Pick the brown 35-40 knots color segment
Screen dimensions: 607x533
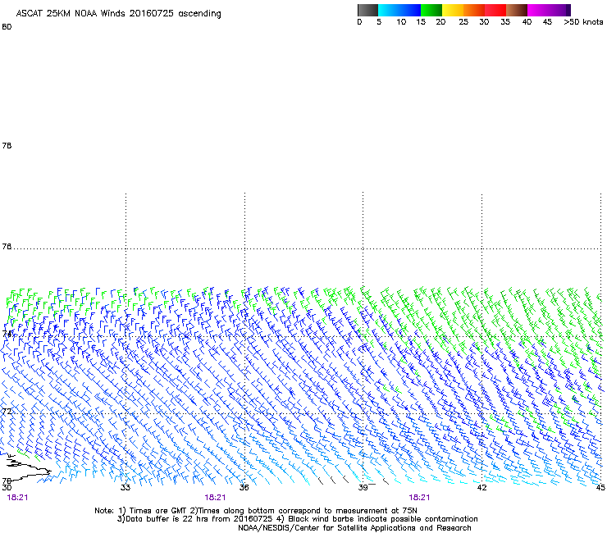click(x=517, y=10)
